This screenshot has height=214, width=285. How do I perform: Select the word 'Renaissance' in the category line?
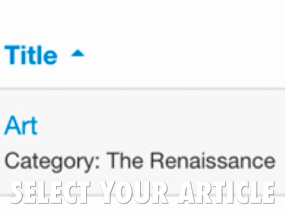(x=212, y=161)
